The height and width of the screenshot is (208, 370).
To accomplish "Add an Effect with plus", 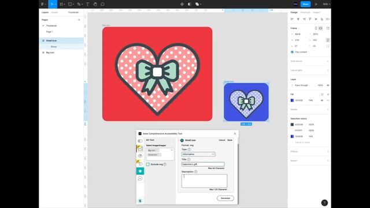I will pos(328,151).
